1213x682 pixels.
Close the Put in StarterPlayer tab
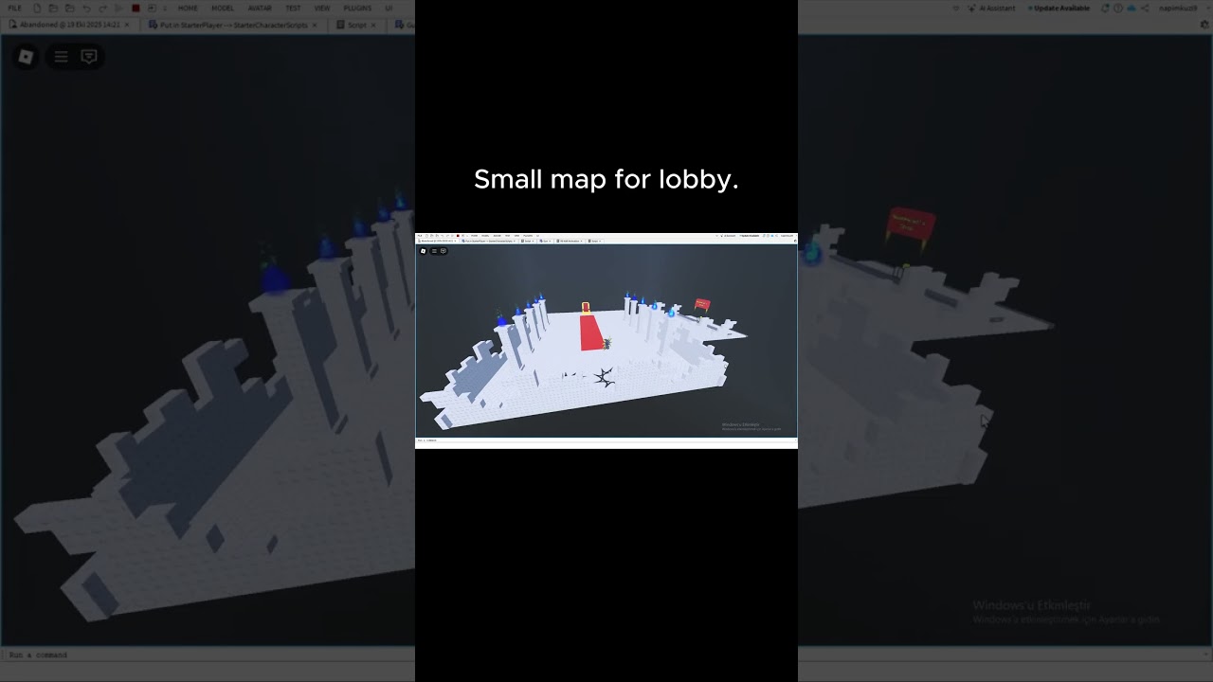pyautogui.click(x=315, y=25)
